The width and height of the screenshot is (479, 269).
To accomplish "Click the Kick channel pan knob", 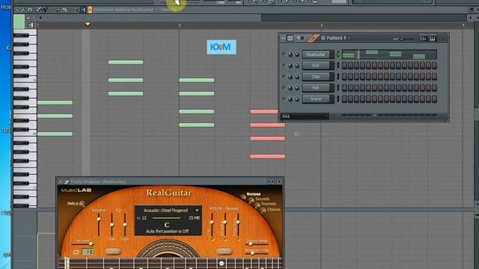I will click(x=290, y=65).
